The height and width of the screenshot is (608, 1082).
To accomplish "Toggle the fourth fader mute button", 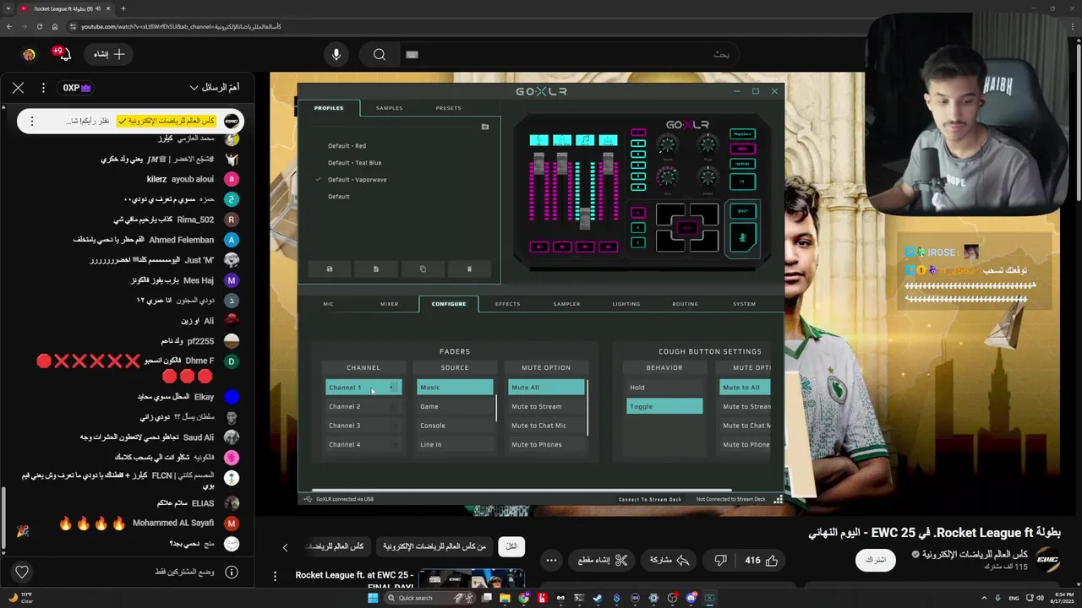I will [x=608, y=247].
